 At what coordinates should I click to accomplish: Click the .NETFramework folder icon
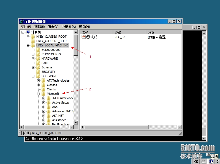(49, 98)
